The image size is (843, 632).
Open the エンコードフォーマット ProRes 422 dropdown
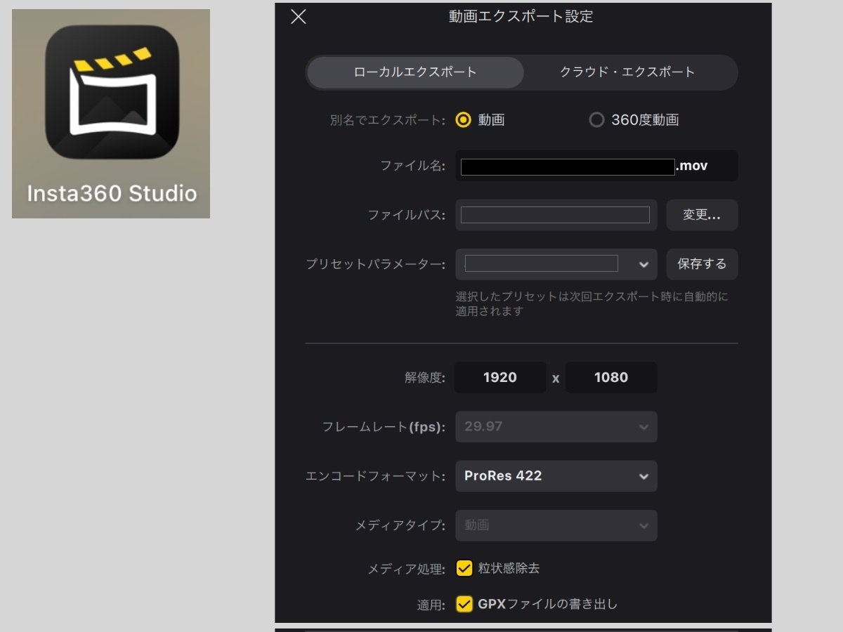coord(556,475)
